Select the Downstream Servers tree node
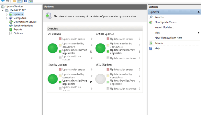Viewport: 201px width, 115px height. [x=25, y=22]
